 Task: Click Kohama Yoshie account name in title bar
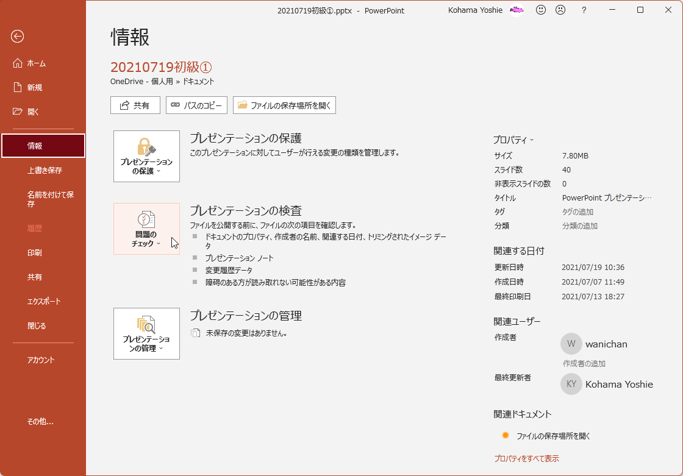[x=475, y=10]
